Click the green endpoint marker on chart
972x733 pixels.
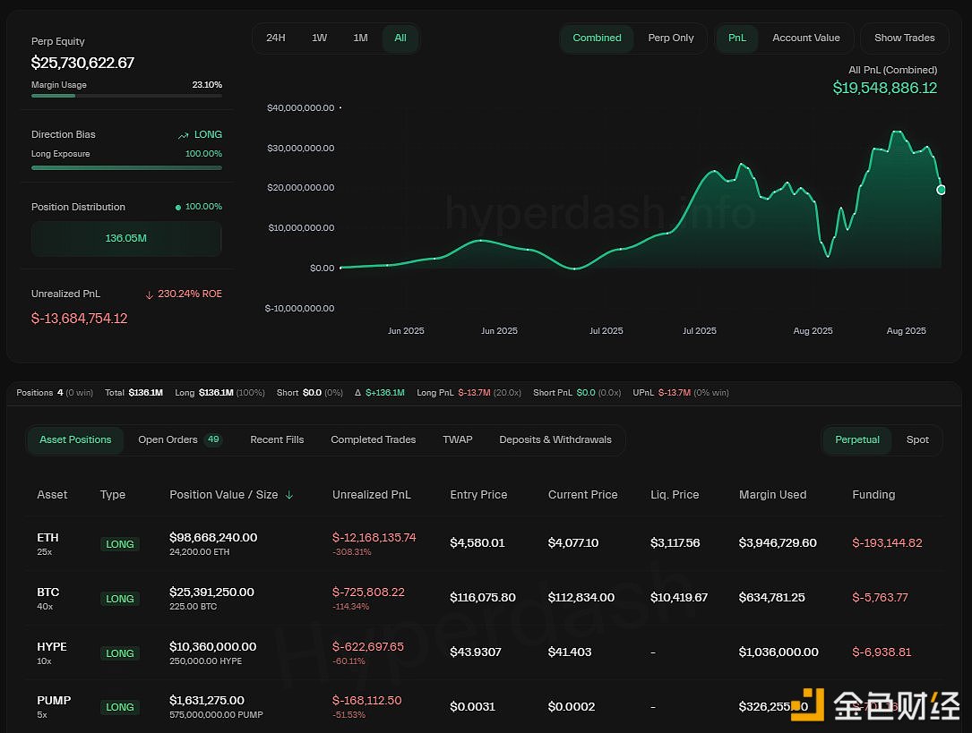click(x=942, y=189)
